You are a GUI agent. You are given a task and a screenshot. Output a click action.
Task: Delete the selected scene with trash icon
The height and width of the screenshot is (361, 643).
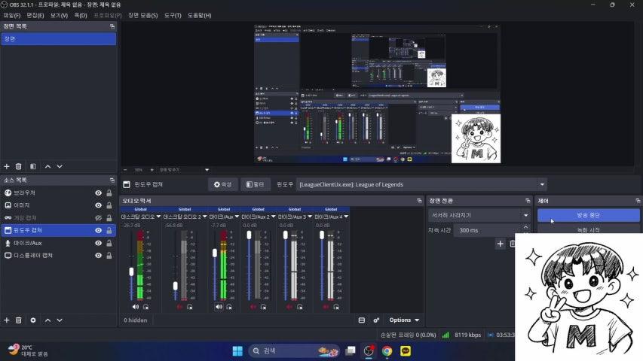[x=19, y=166]
